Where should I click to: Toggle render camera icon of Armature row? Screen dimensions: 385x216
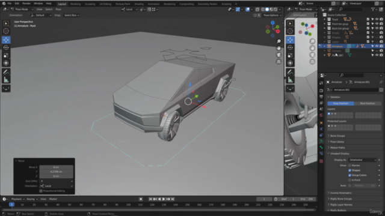click(x=381, y=46)
